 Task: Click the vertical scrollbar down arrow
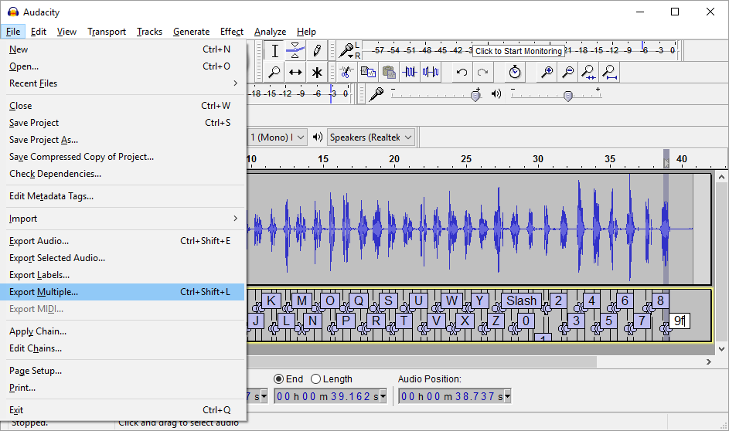tap(721, 348)
